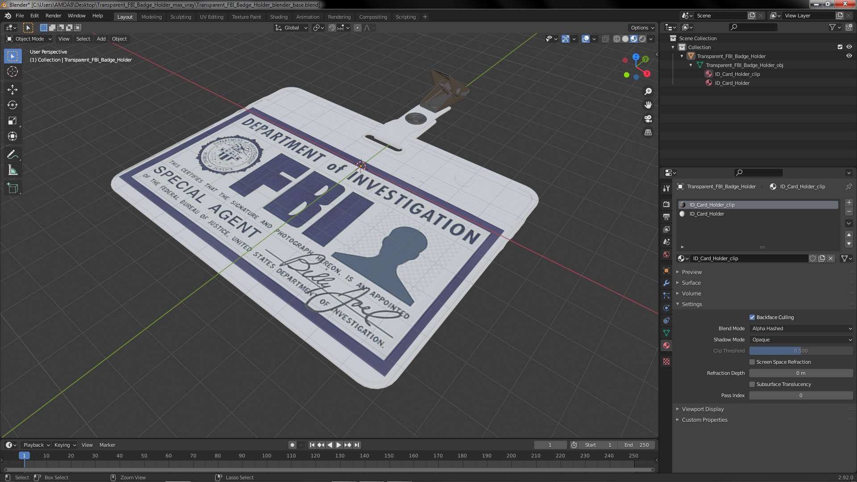This screenshot has height=482, width=857.
Task: Open the Object properties tab
Action: [666, 270]
